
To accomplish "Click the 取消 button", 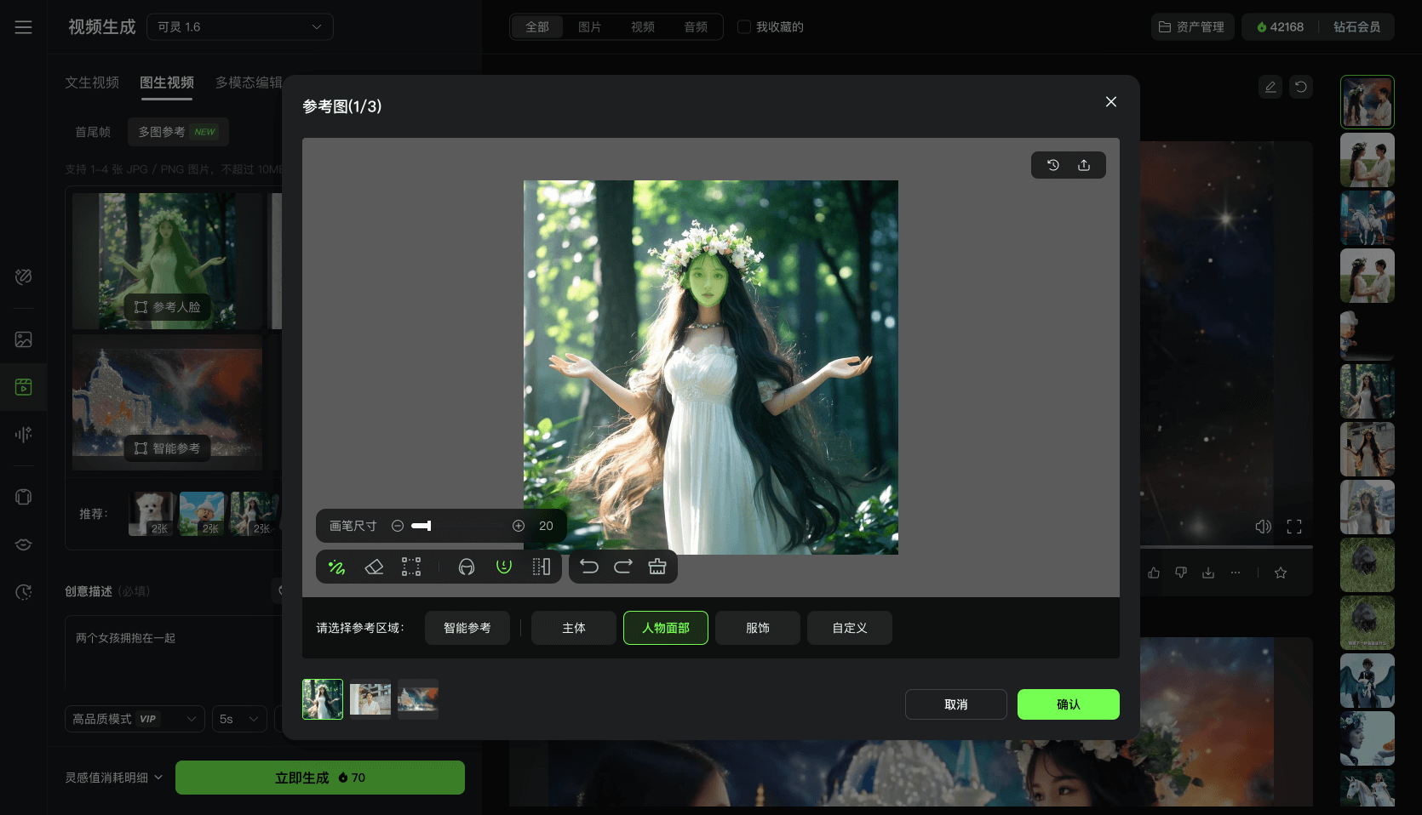I will 956,704.
